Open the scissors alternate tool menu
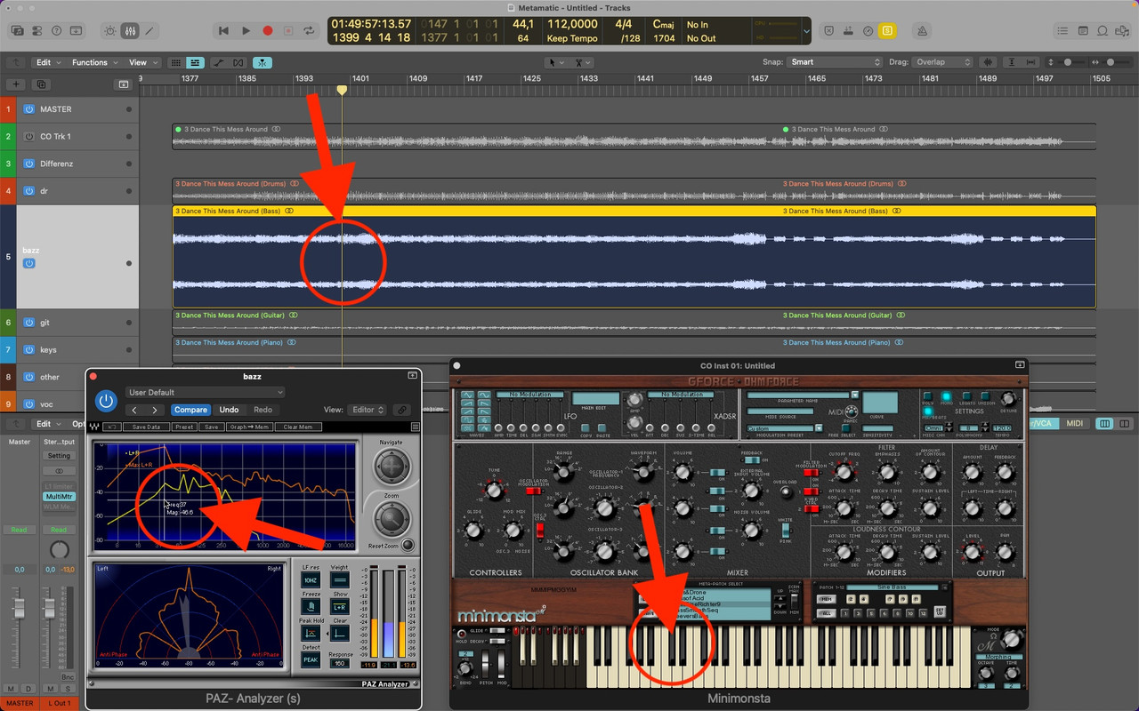 pos(583,62)
